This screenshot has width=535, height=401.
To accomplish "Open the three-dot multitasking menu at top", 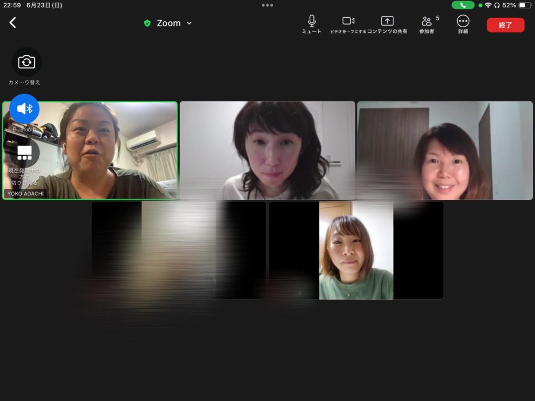I will [267, 5].
